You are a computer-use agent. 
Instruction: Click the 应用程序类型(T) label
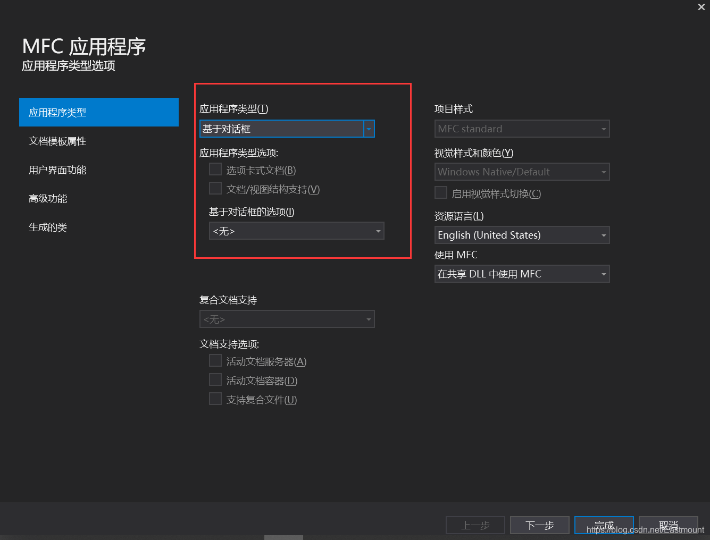click(x=234, y=109)
